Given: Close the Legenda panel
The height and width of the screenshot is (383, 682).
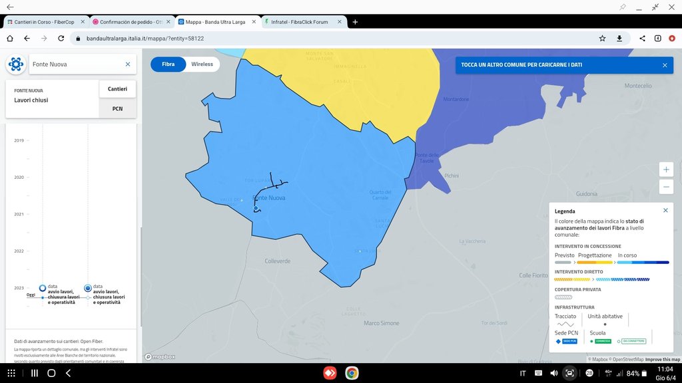Looking at the screenshot, I should (x=665, y=210).
